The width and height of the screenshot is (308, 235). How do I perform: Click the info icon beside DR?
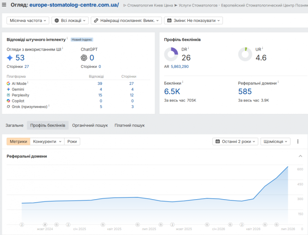click(188, 48)
